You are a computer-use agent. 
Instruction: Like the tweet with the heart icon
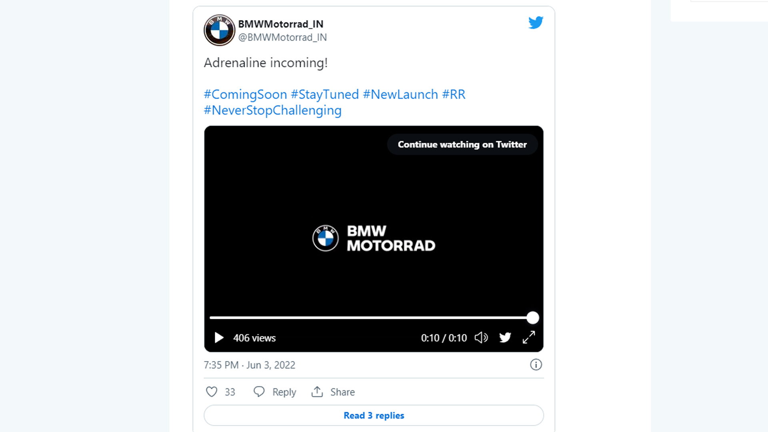pyautogui.click(x=212, y=392)
